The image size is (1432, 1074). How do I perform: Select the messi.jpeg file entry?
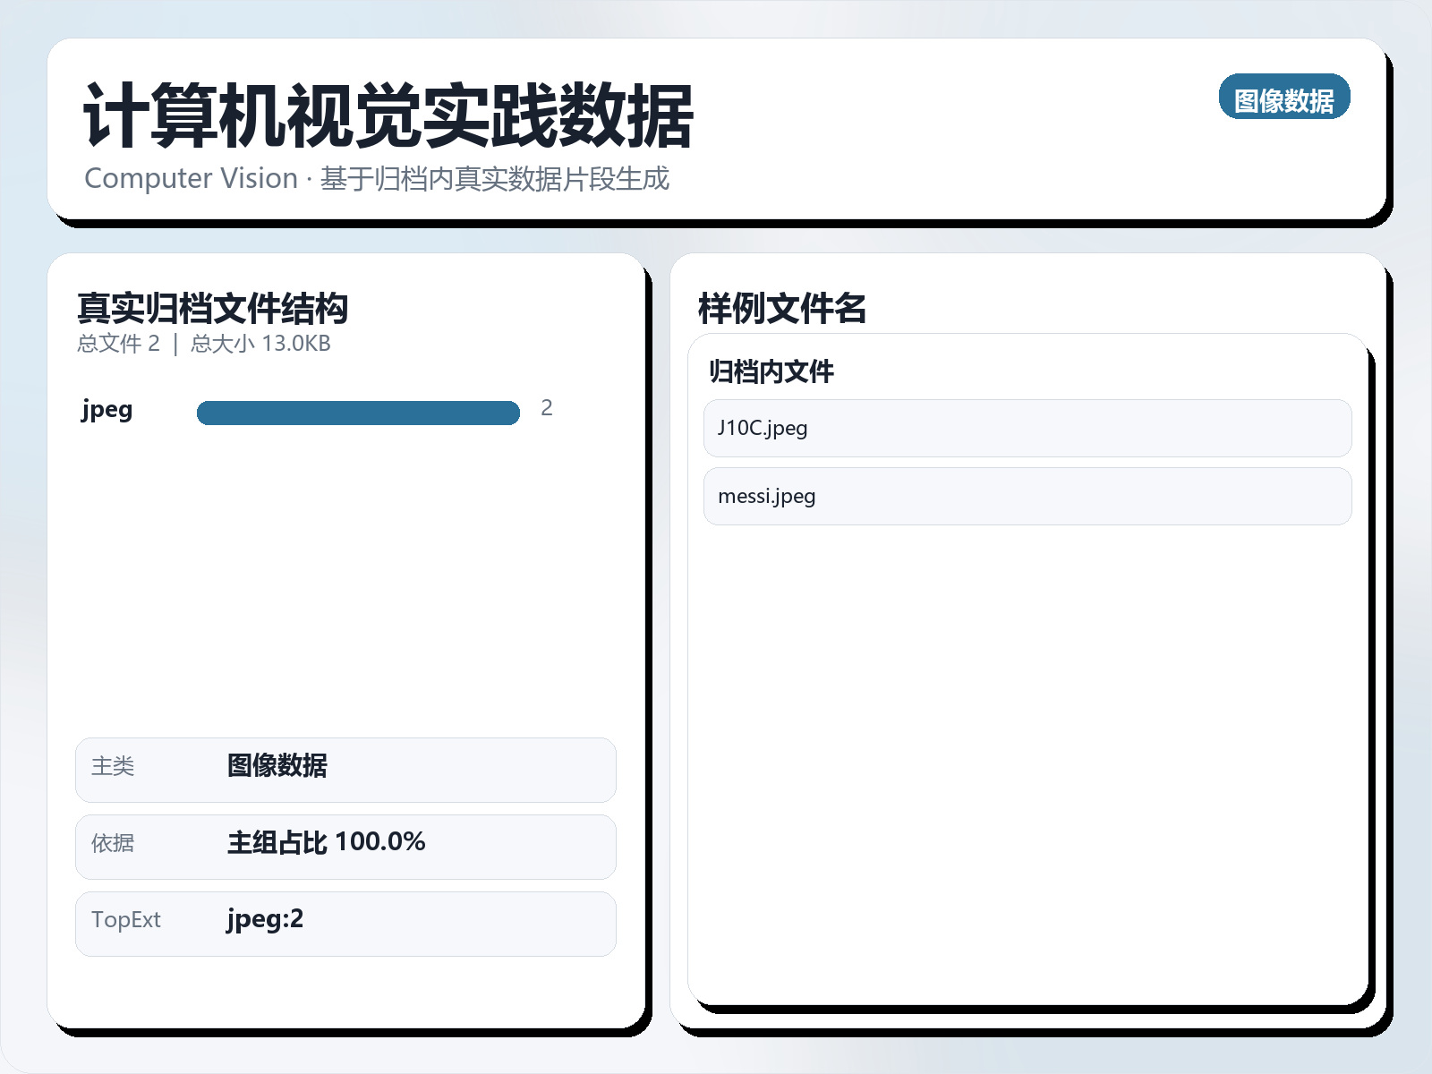pyautogui.click(x=1026, y=496)
